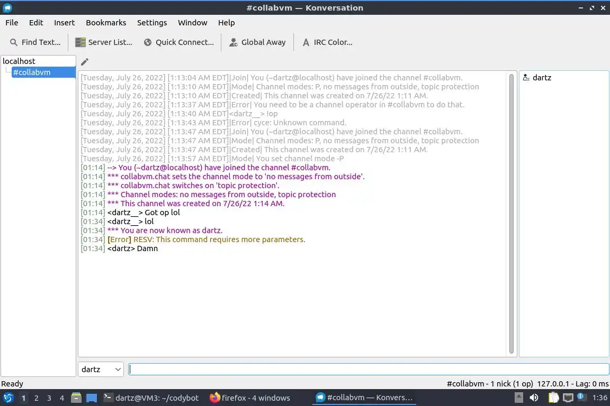
Task: Click 'You are now known as dartz' line
Action: [x=152, y=231]
